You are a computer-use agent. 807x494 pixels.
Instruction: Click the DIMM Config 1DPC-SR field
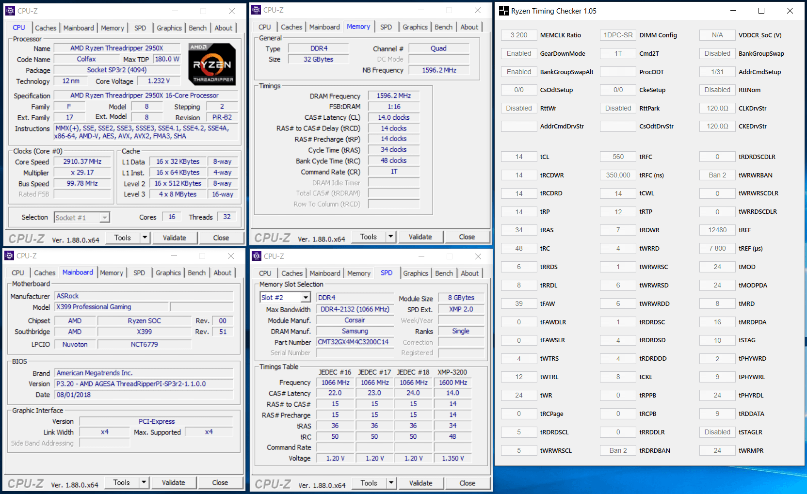point(618,35)
